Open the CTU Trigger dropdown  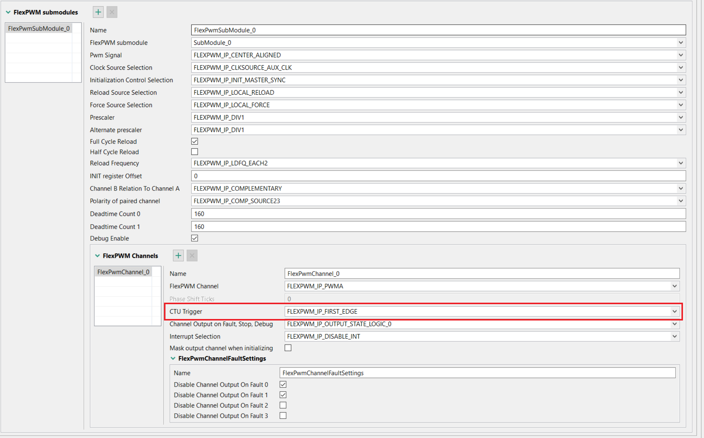tap(675, 311)
